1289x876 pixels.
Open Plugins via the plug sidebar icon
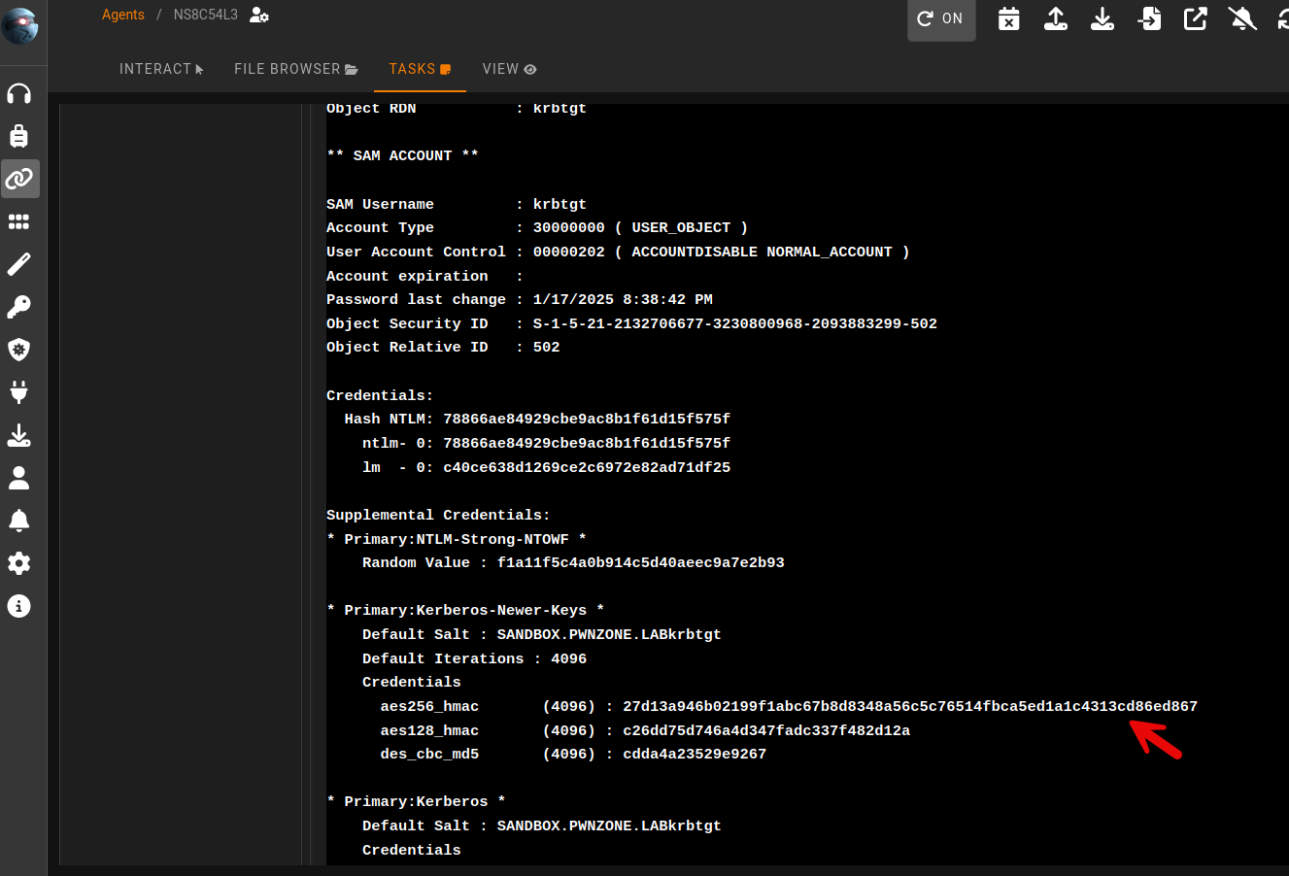(19, 392)
